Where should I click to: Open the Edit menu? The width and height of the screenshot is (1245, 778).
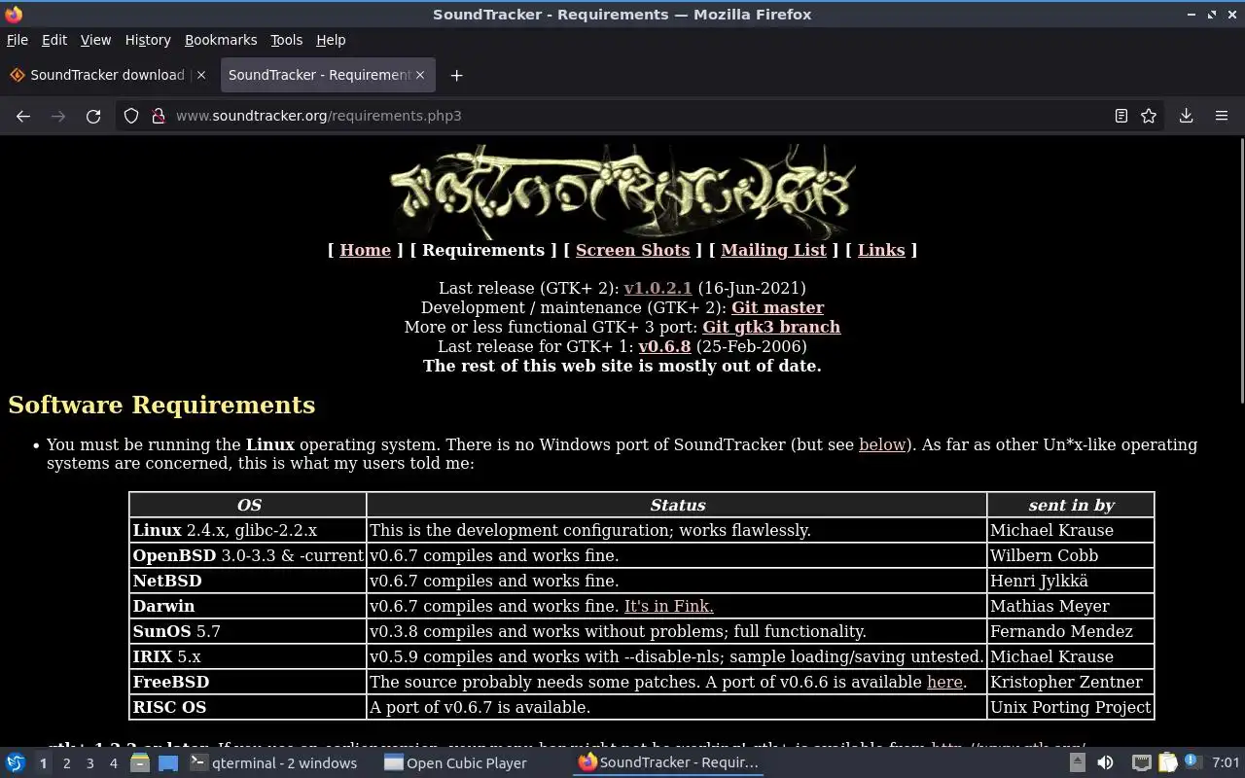(54, 40)
